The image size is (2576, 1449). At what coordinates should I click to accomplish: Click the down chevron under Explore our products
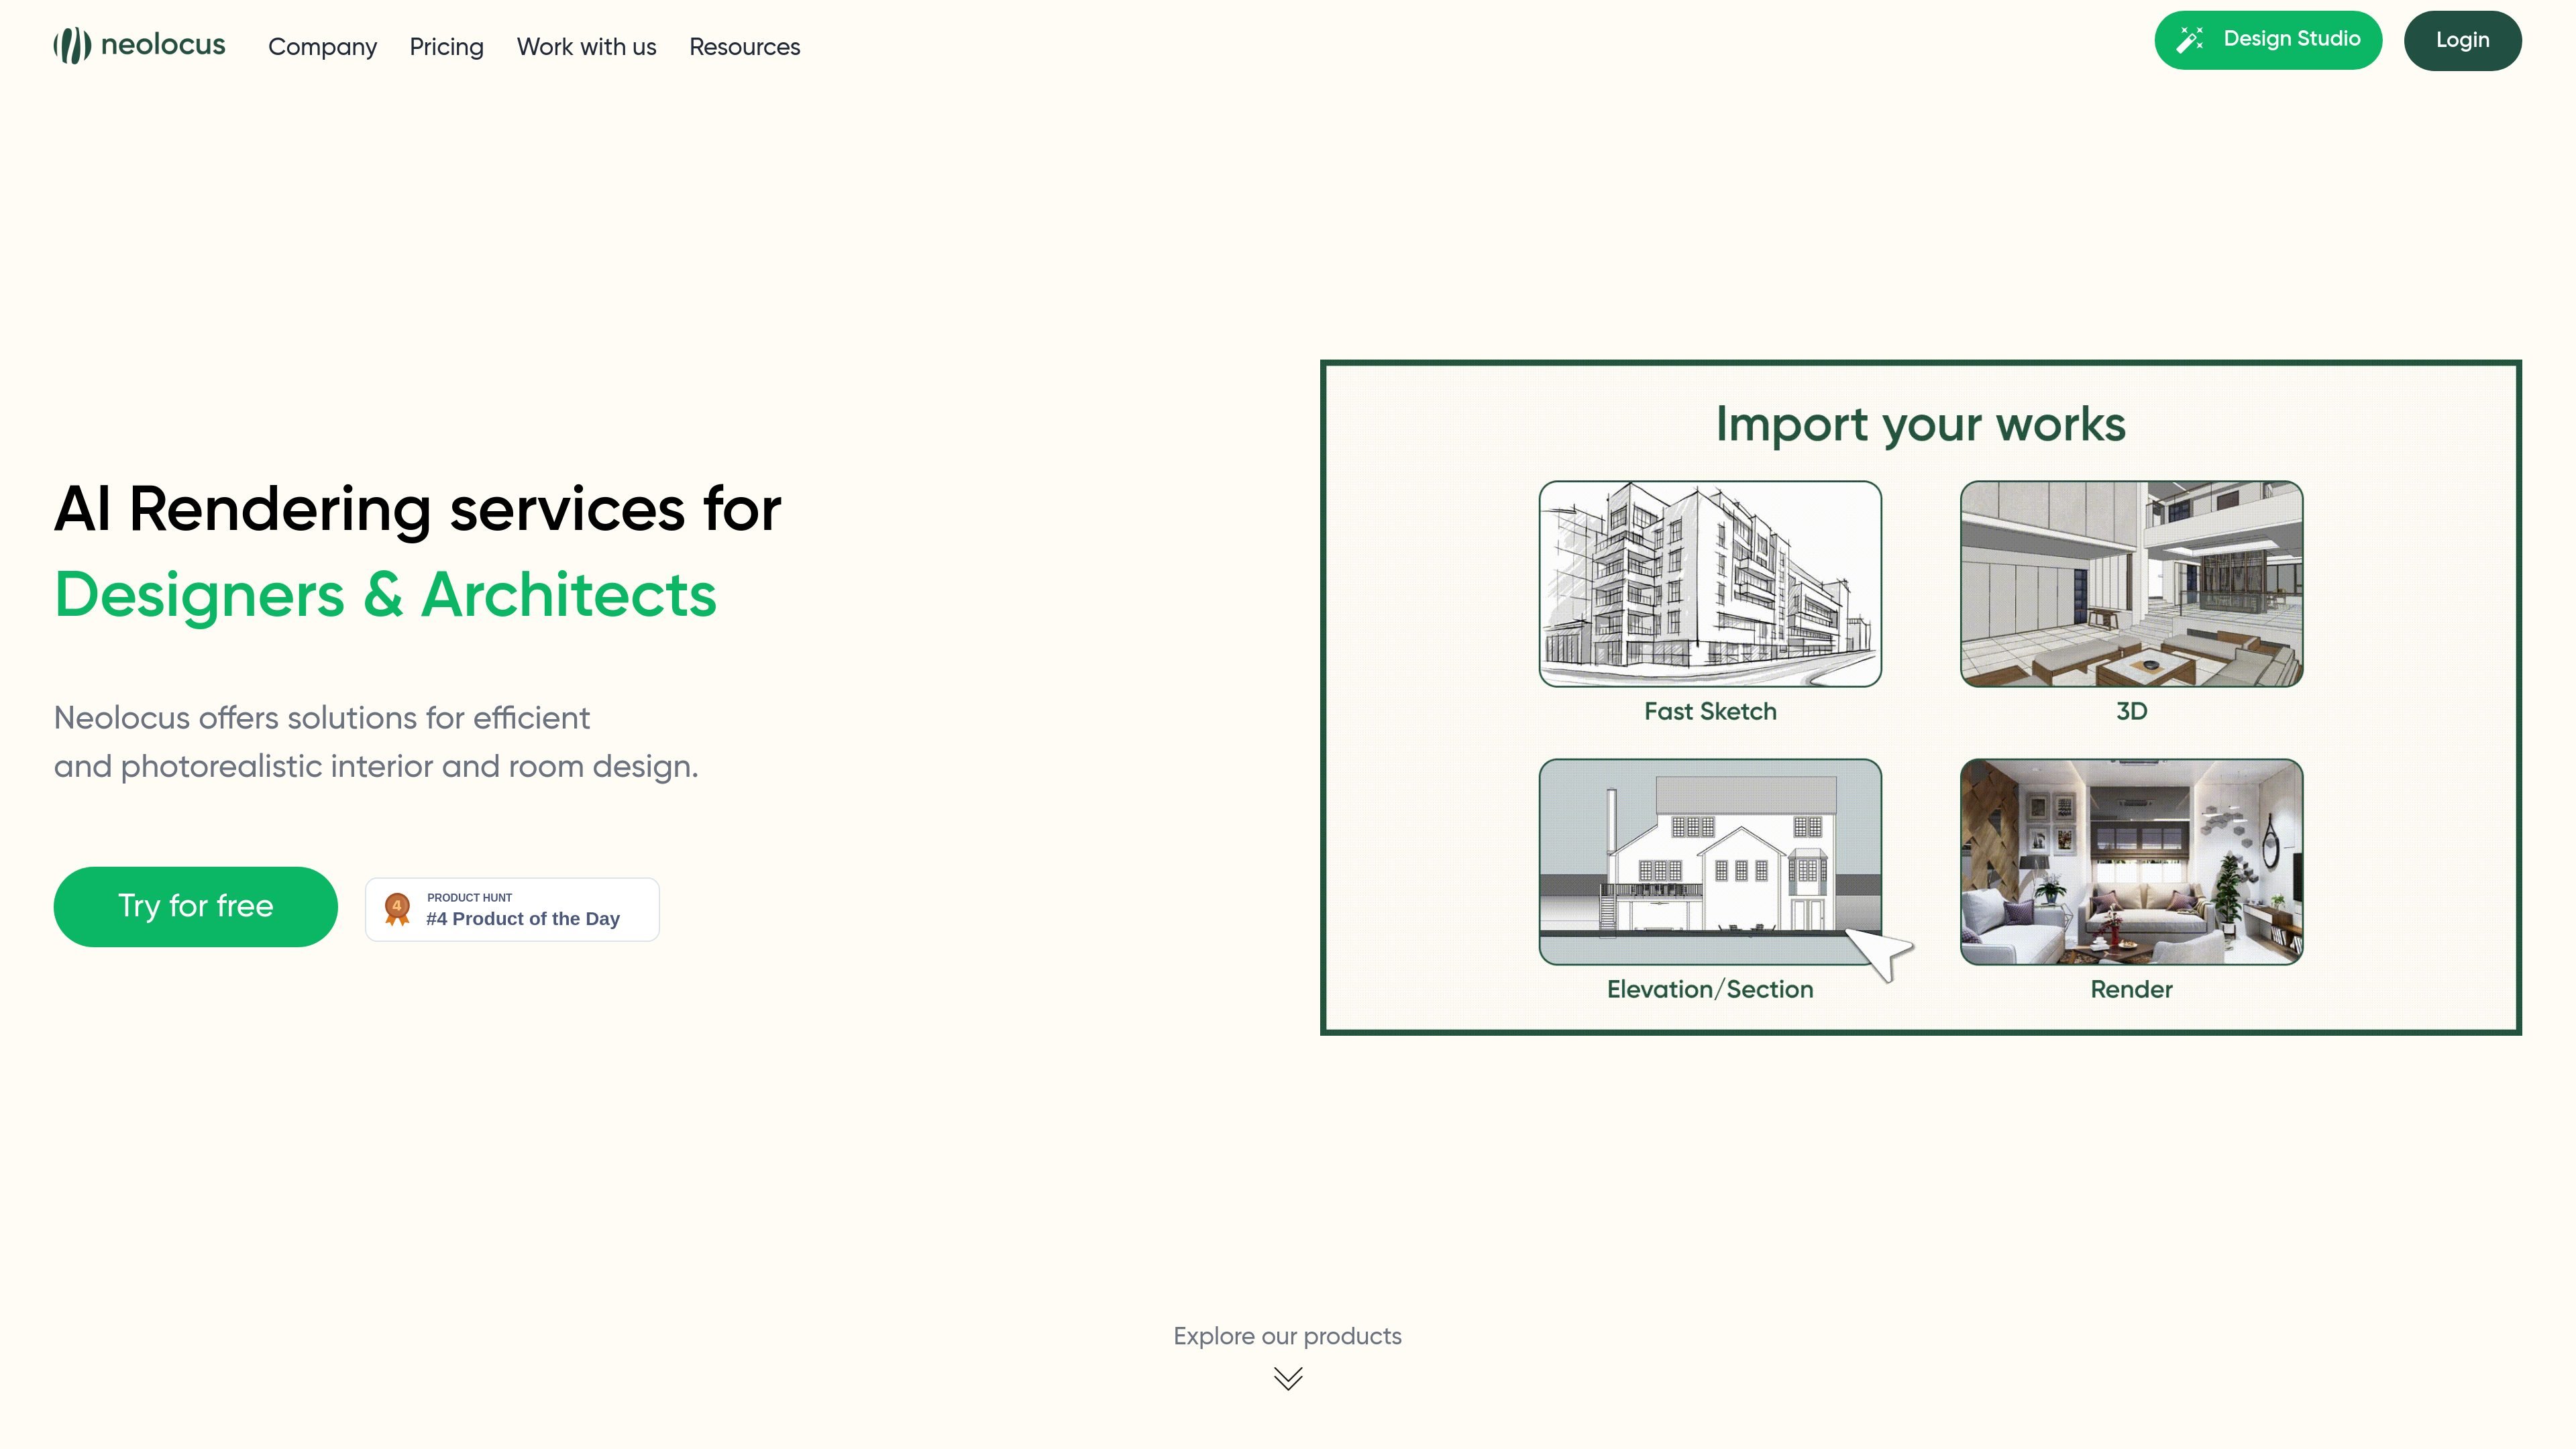pyautogui.click(x=1288, y=1379)
